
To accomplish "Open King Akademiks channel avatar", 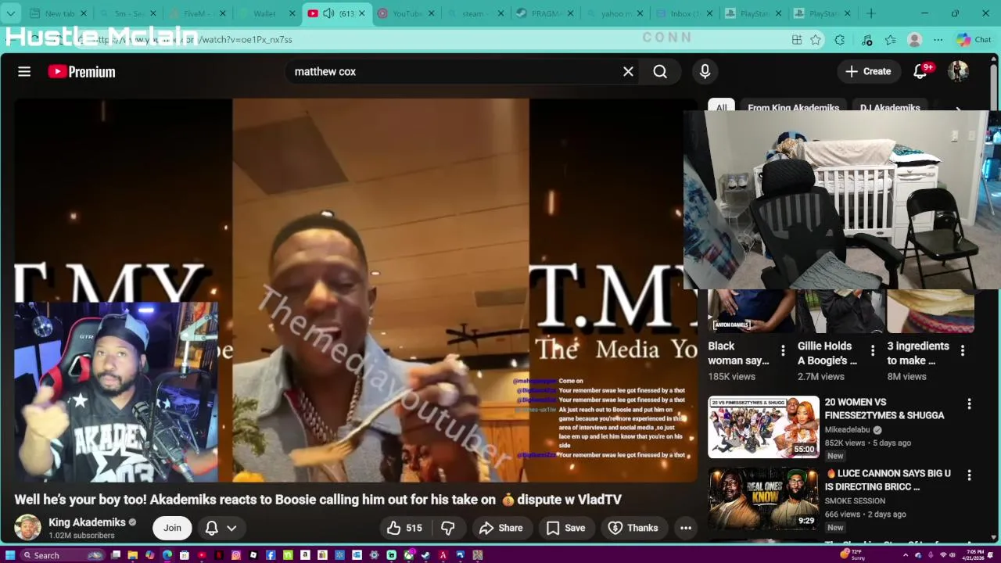I will pyautogui.click(x=27, y=528).
